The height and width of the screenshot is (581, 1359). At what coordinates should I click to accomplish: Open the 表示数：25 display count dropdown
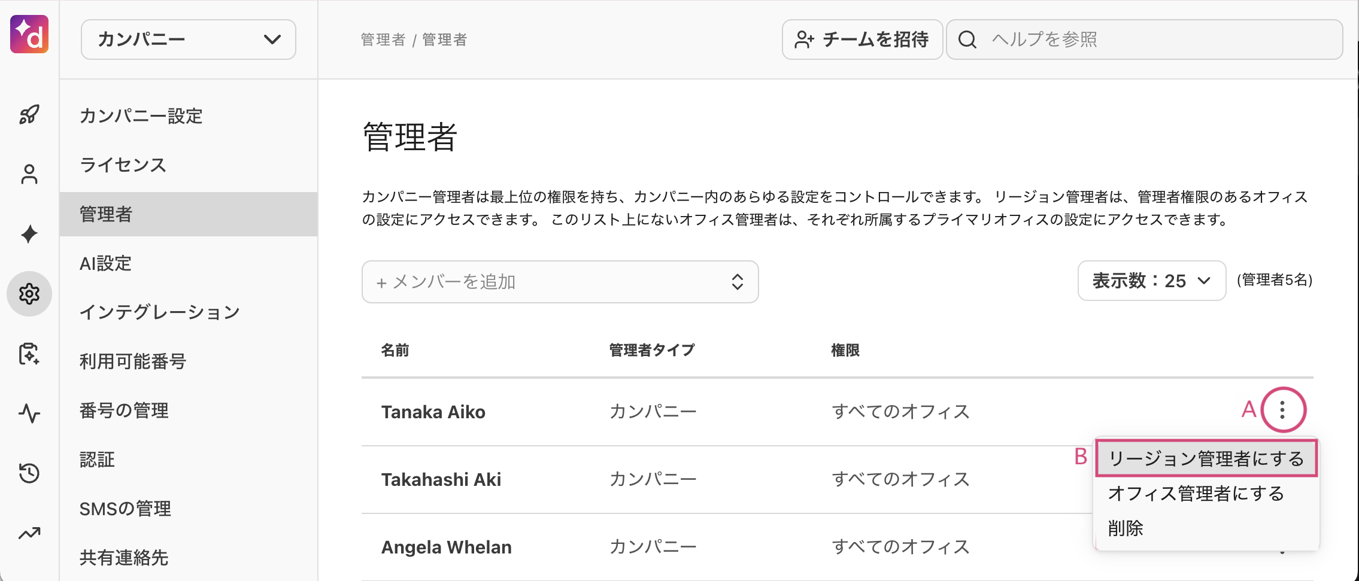tap(1151, 281)
